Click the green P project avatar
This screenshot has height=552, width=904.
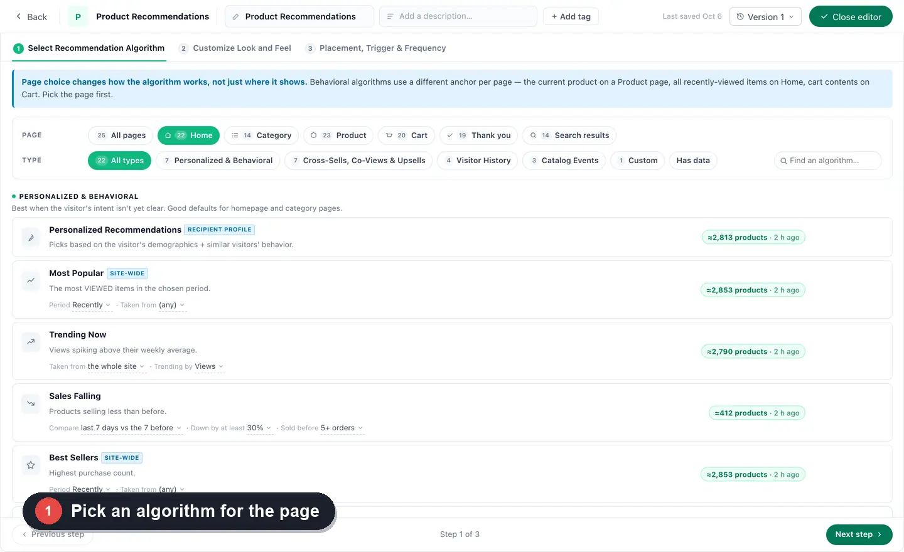pyautogui.click(x=78, y=17)
